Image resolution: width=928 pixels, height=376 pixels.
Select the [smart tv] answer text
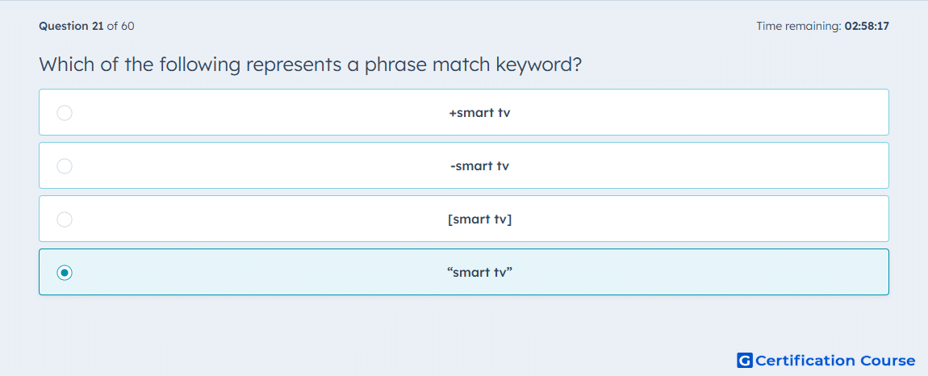click(479, 219)
